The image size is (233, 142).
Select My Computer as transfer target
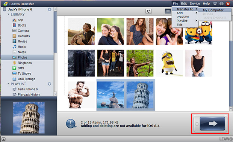coord(213,10)
